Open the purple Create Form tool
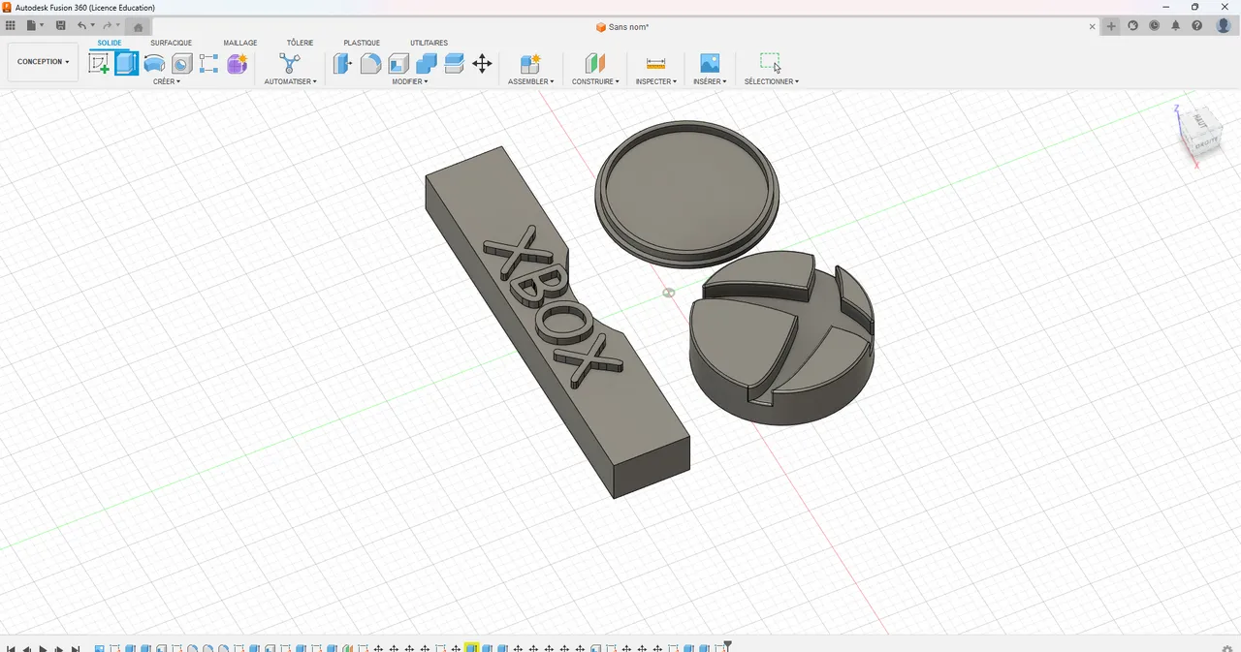Viewport: 1241px width, 652px height. click(238, 63)
